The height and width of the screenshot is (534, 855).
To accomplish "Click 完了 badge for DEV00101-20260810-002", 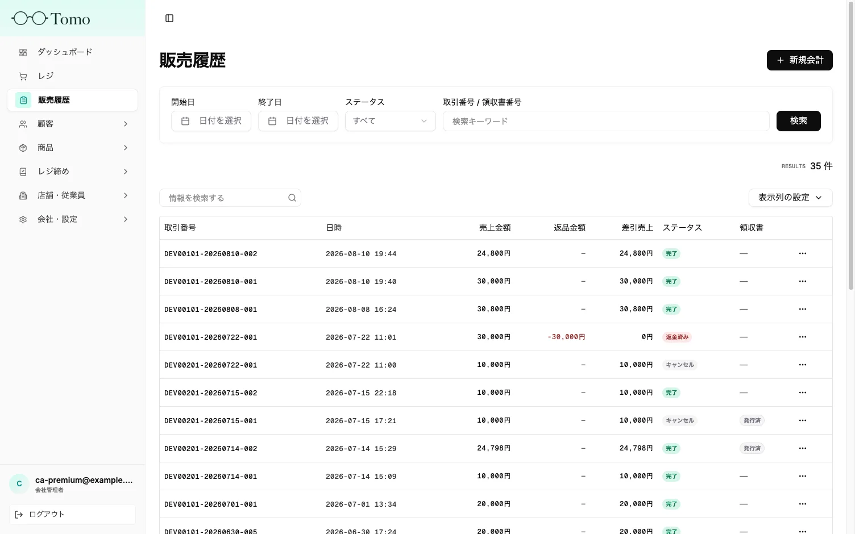I will tap(671, 253).
